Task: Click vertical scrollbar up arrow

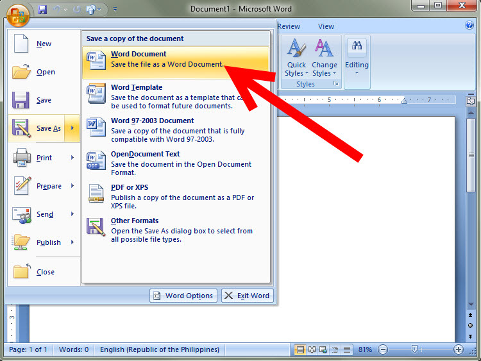Action: [471, 113]
